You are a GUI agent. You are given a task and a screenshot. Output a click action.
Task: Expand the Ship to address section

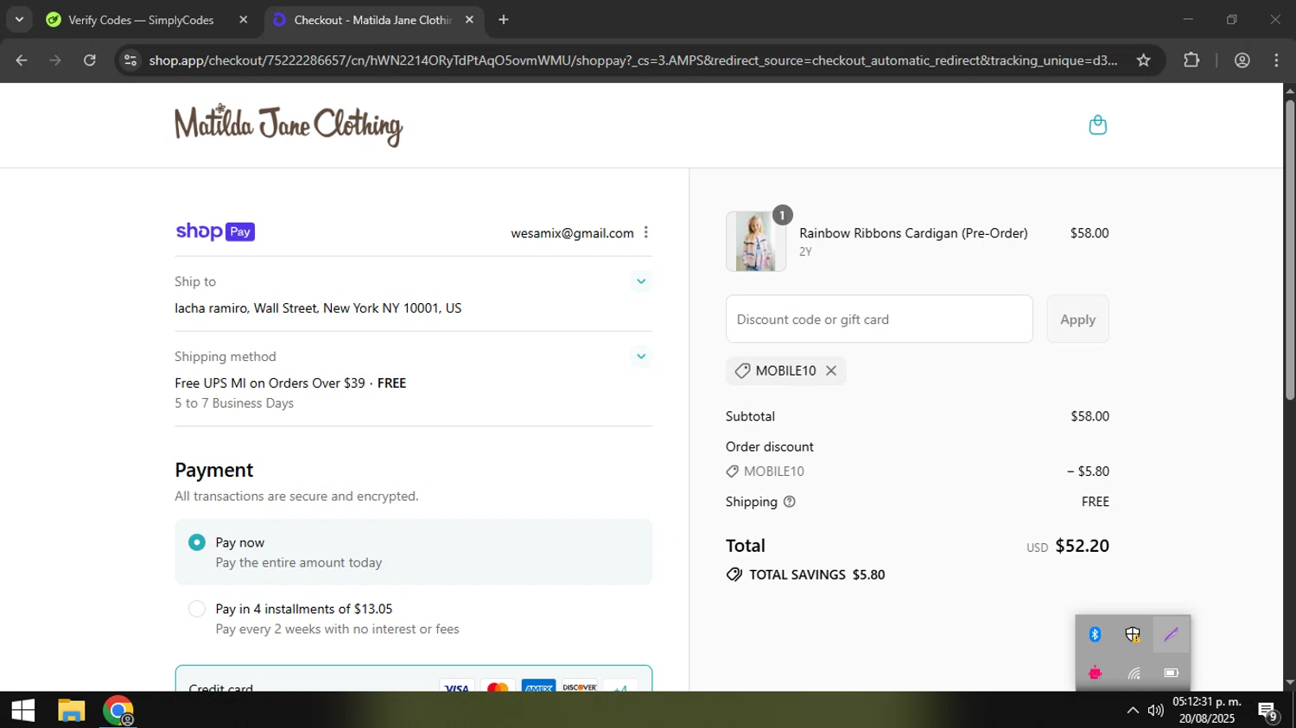pyautogui.click(x=641, y=282)
